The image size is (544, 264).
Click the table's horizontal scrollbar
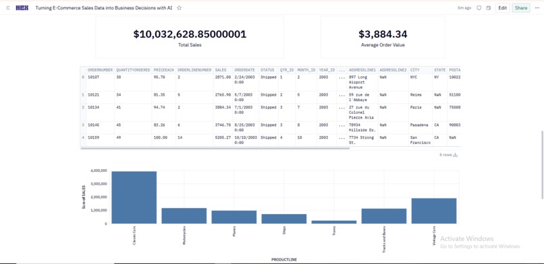(x=215, y=148)
